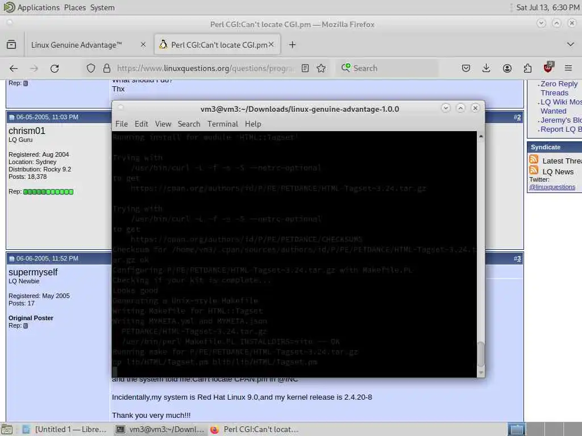This screenshot has height=436, width=582.
Task: Open the Applications menu
Action: [x=39, y=7]
